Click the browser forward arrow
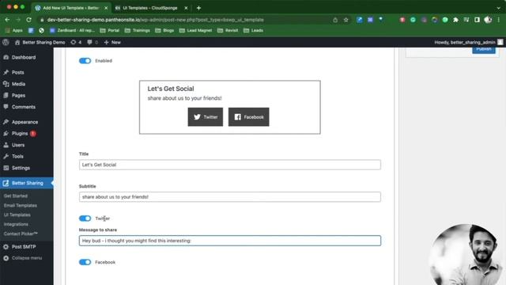 (18, 20)
